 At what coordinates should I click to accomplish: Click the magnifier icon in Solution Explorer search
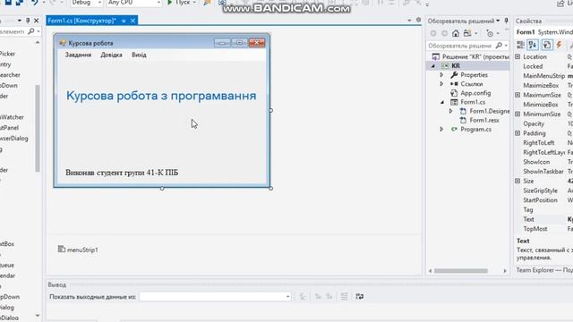(x=499, y=46)
